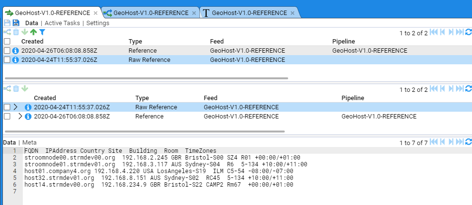
Task: Select the second GeoHost-V1.0-REFERENCE pipeline tab
Action: [x=150, y=13]
